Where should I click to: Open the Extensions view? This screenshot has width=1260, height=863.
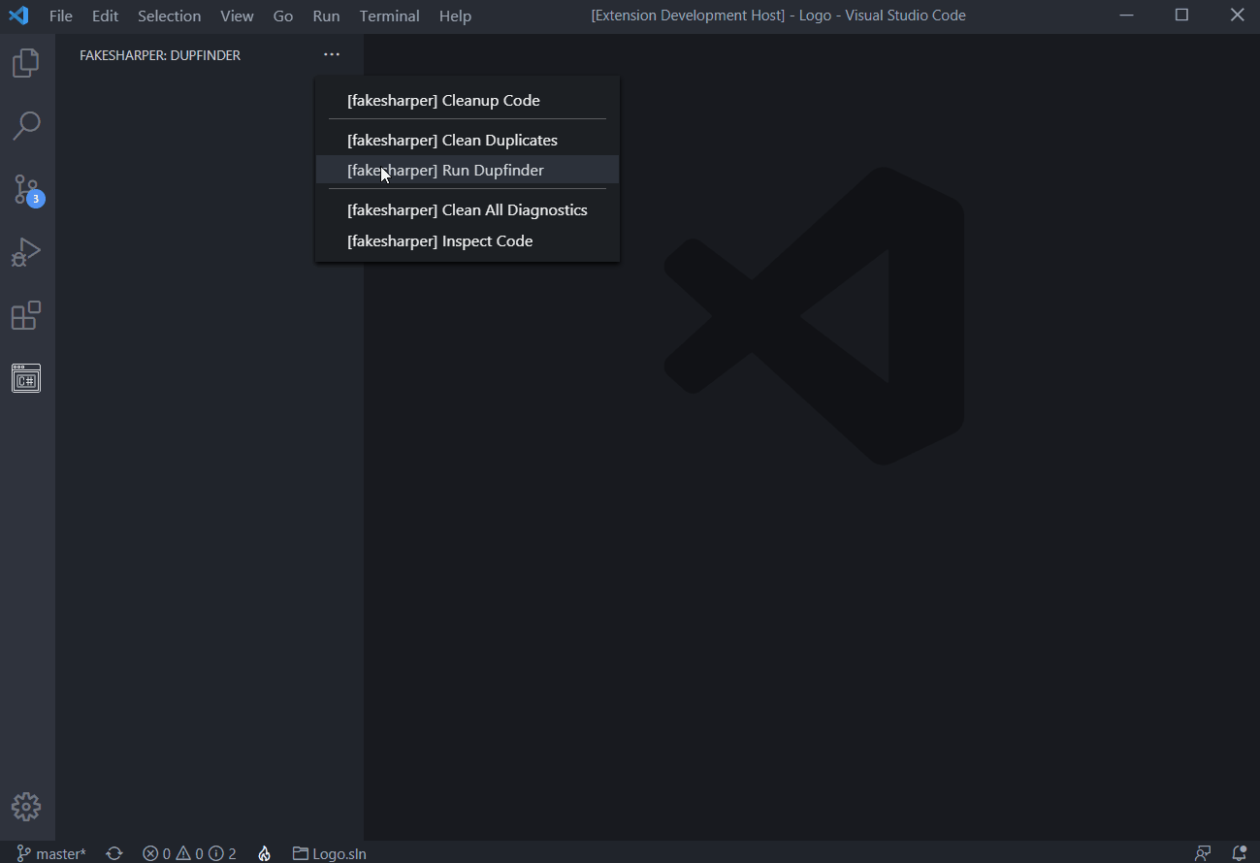pyautogui.click(x=26, y=316)
